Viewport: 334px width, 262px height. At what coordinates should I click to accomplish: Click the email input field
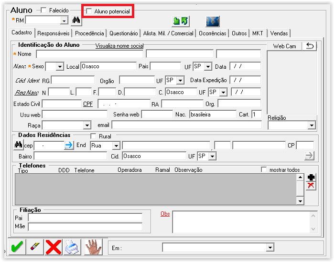187,125
